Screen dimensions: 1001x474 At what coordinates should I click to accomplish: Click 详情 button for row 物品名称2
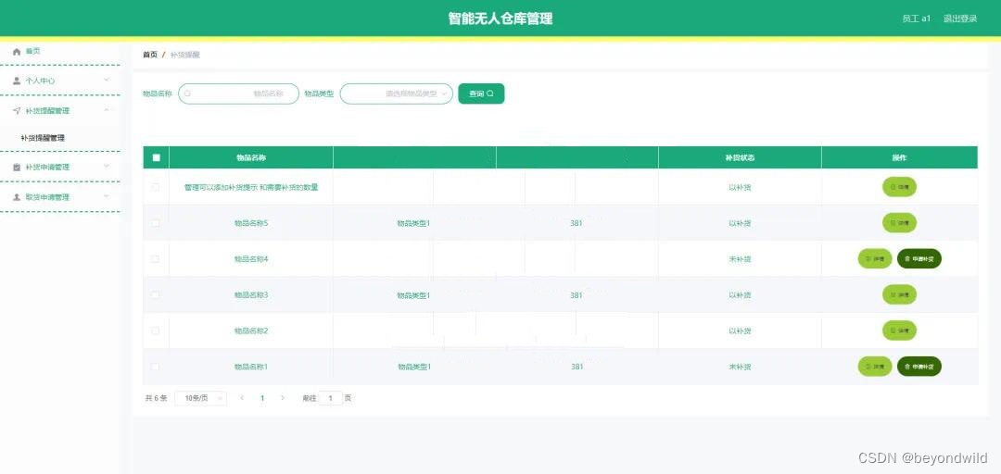click(x=899, y=331)
